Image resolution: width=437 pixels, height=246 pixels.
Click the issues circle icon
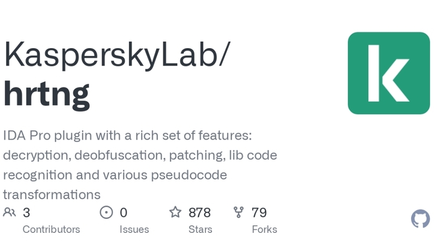click(106, 213)
